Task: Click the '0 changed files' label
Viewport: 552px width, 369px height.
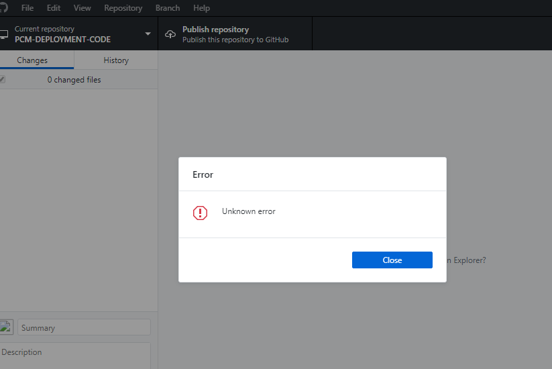Action: pyautogui.click(x=74, y=80)
